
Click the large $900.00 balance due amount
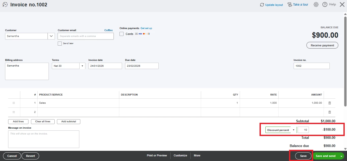coord(325,35)
